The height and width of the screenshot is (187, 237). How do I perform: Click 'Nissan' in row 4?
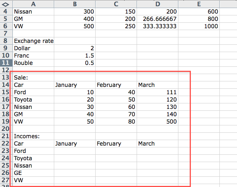(x=33, y=11)
